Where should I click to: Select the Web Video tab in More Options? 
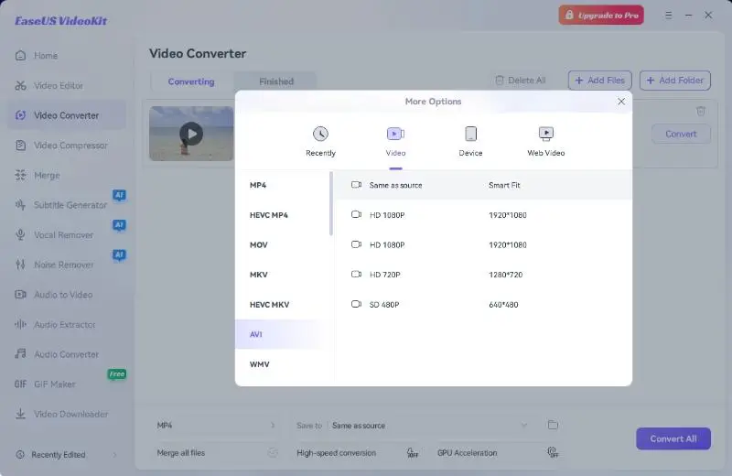(x=545, y=142)
